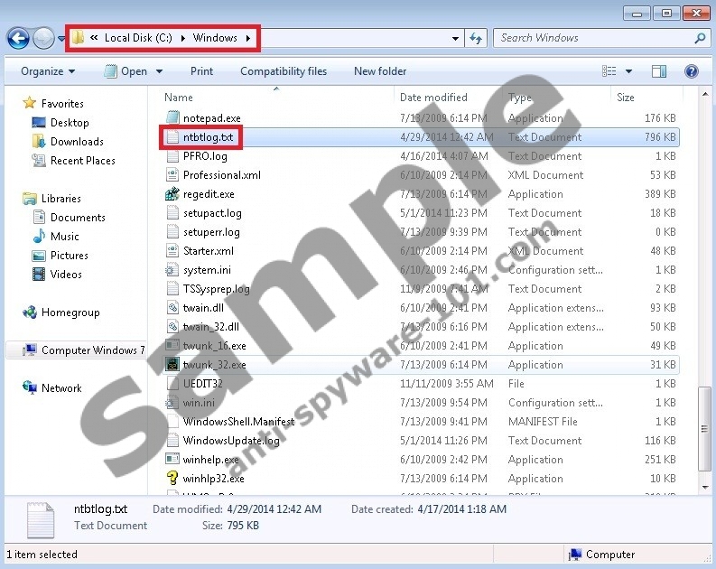This screenshot has width=716, height=569.
Task: Open the Videos library
Action: pyautogui.click(x=66, y=275)
